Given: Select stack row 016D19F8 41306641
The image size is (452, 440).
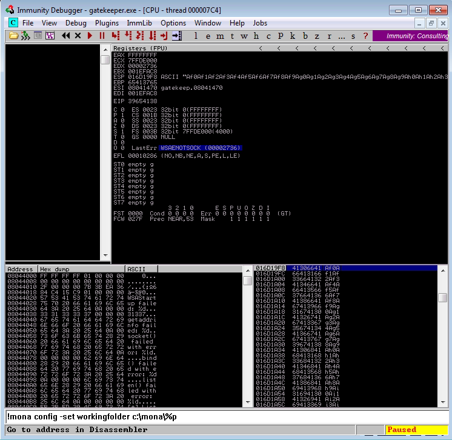Looking at the screenshot, I should [346, 268].
